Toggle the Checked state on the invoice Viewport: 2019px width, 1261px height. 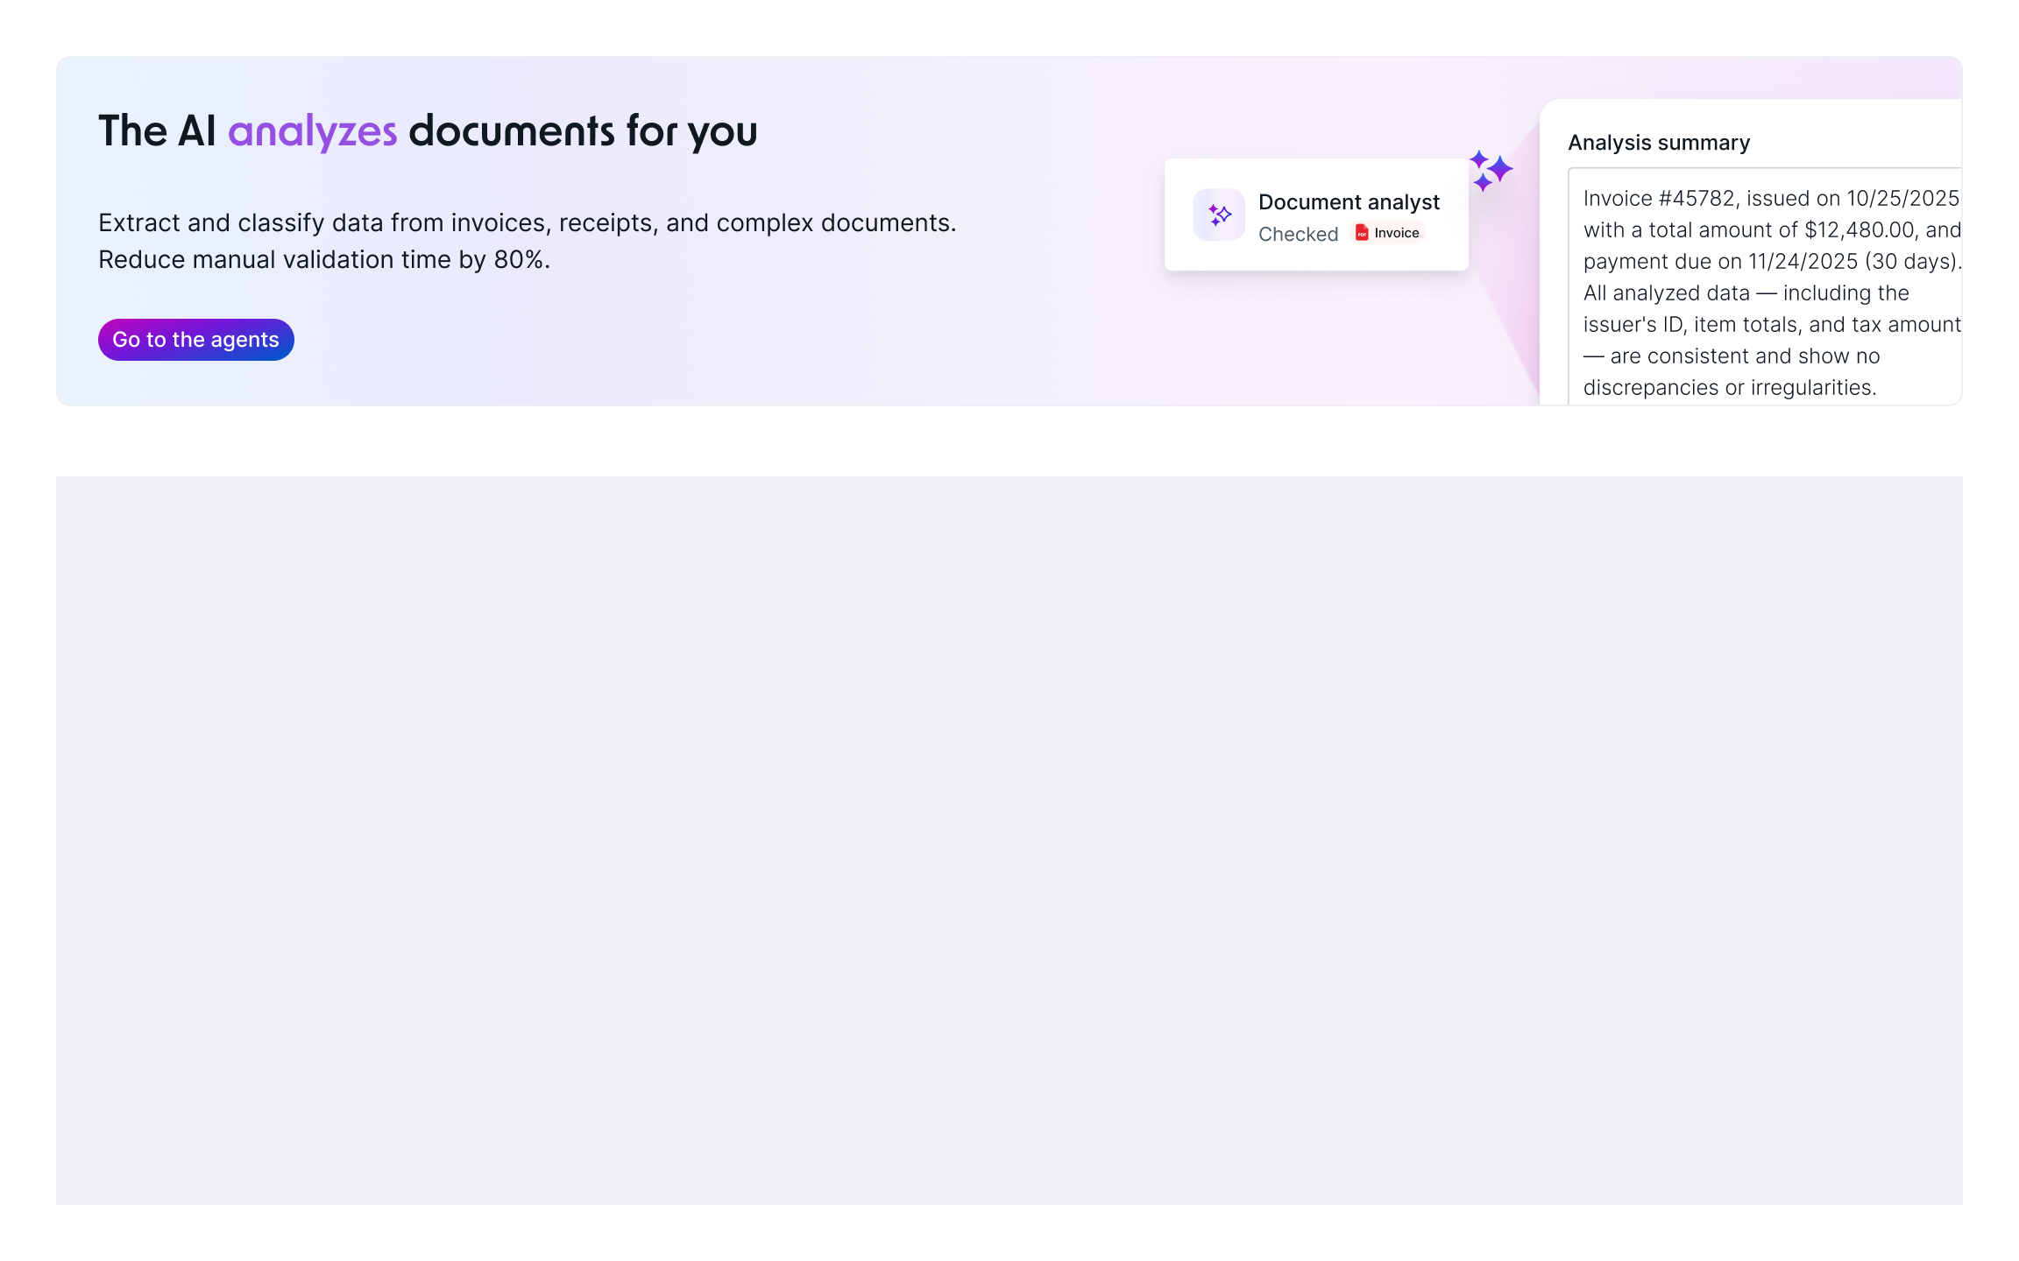click(x=1298, y=234)
